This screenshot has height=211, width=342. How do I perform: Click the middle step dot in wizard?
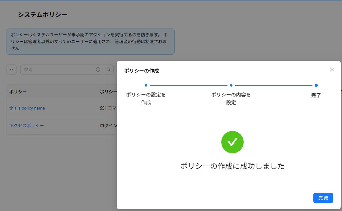tap(231, 85)
